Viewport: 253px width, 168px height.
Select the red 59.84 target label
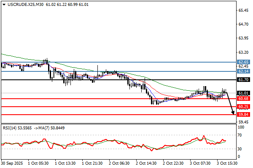(x=243, y=114)
